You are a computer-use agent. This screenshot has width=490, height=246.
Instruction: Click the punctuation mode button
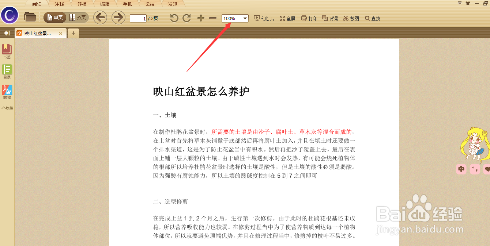coord(475,169)
